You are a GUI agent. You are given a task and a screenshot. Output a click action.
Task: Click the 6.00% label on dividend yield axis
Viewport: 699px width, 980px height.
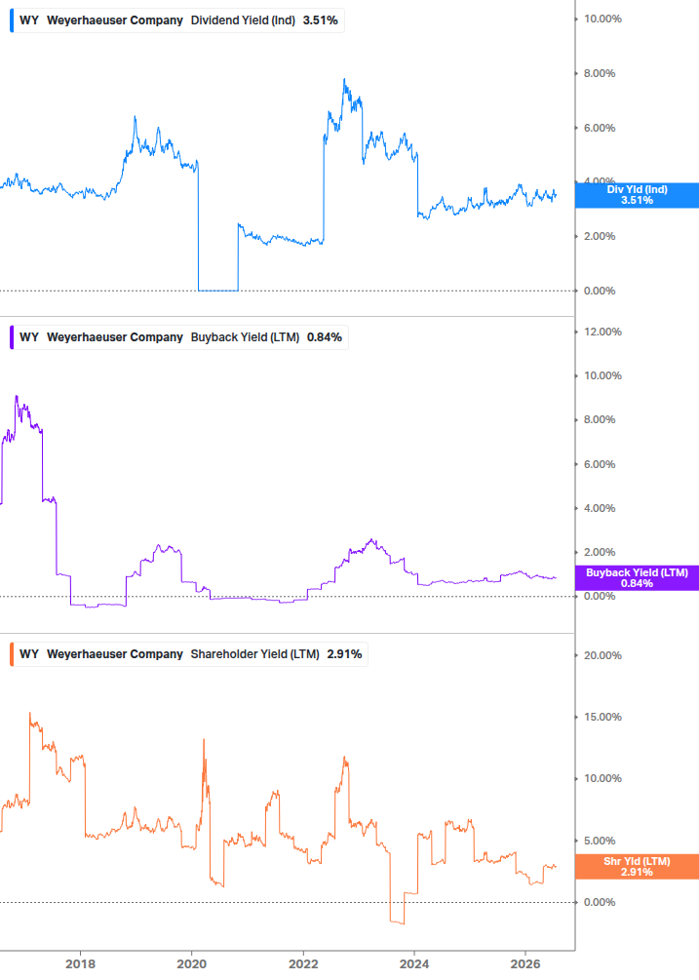[600, 128]
